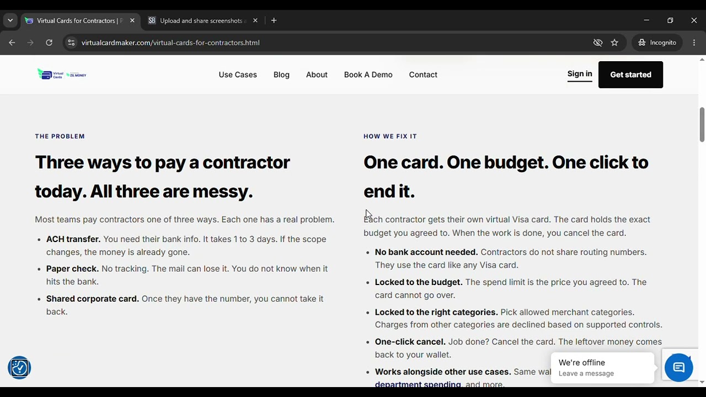Image resolution: width=706 pixels, height=397 pixels.
Task: Click the Virtual Cards Zil Money logo
Action: tap(62, 74)
